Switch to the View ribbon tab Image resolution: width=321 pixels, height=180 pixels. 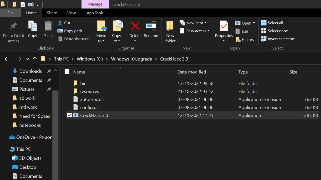71,13
